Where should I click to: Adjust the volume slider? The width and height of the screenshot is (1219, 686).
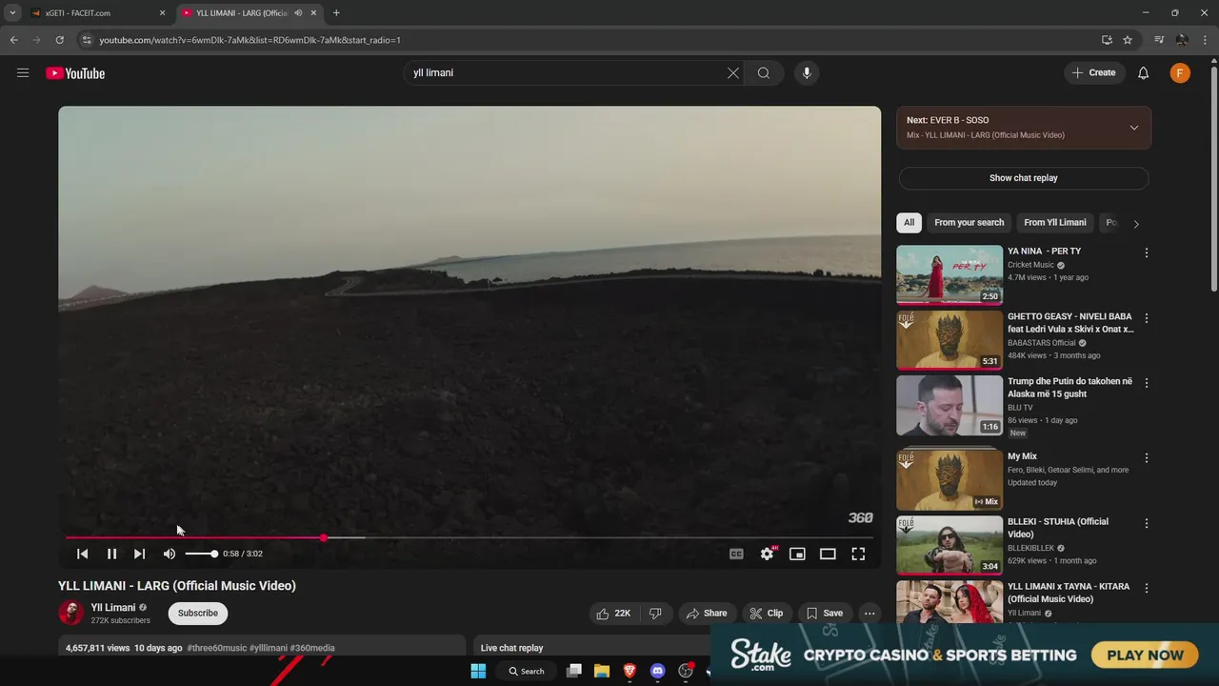(201, 554)
